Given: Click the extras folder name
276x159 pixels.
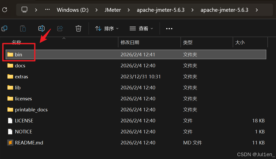Looking at the screenshot, I should tap(21, 77).
